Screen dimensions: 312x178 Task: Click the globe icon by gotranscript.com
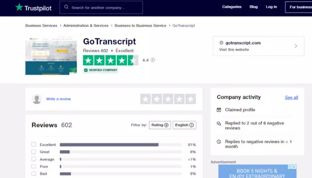[221, 43]
